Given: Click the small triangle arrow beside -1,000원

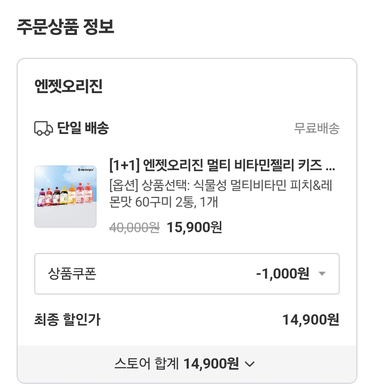Looking at the screenshot, I should (322, 274).
